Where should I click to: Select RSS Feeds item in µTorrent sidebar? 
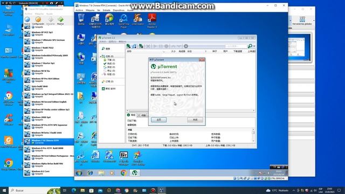point(108,81)
